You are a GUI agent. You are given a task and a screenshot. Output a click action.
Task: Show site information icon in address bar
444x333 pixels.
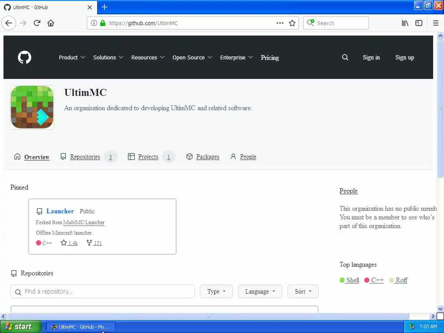(94, 23)
